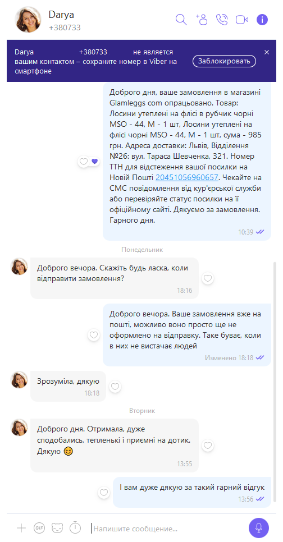
Task: Click the 13:56 timestamp of last message
Action: 245,499
